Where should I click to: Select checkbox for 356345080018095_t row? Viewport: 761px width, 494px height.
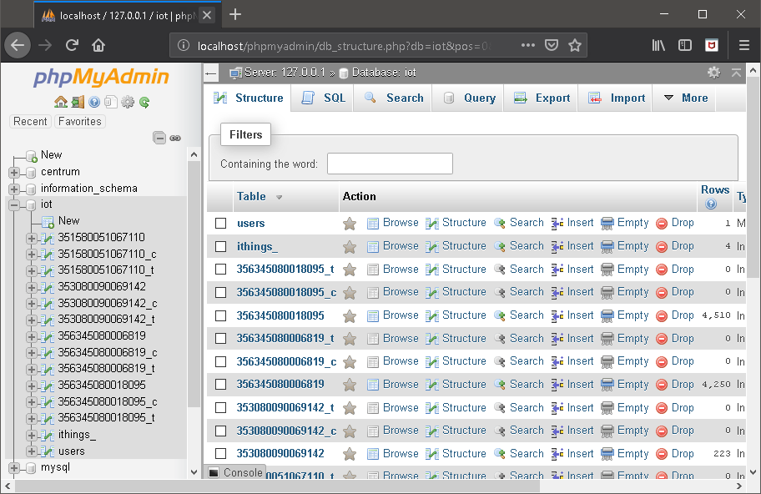pyautogui.click(x=221, y=270)
